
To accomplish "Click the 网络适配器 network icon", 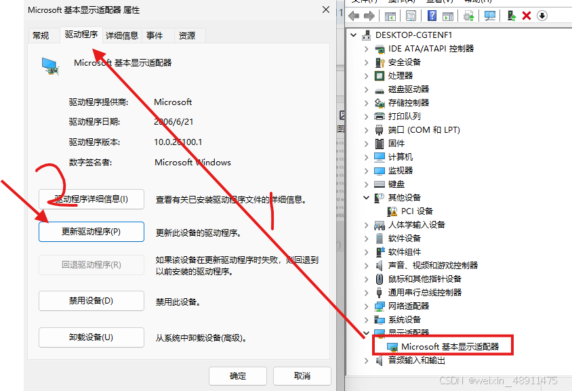I will 380,306.
